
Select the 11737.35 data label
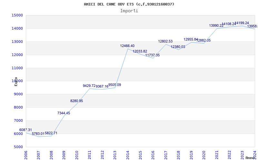153,55
